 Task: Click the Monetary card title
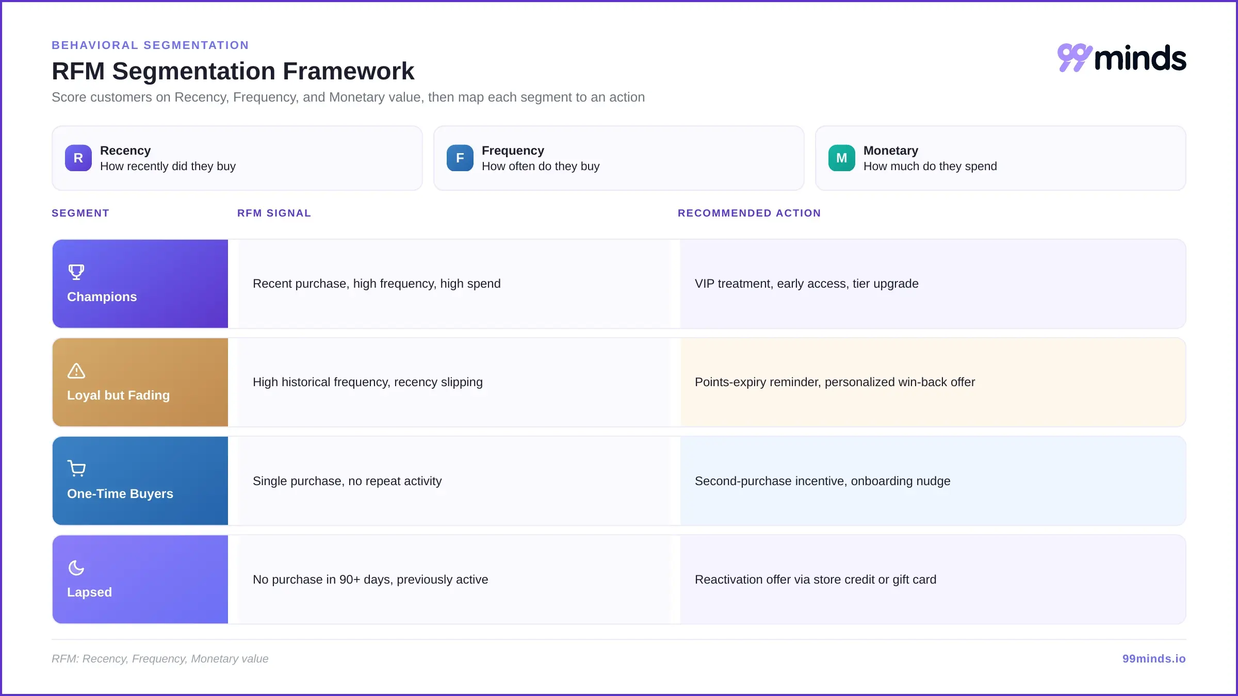click(891, 151)
